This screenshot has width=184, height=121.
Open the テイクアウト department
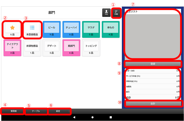12,48
